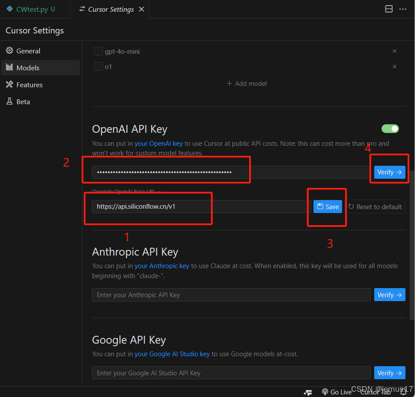Open notifications bell in status bar
The image size is (415, 397).
tap(403, 392)
